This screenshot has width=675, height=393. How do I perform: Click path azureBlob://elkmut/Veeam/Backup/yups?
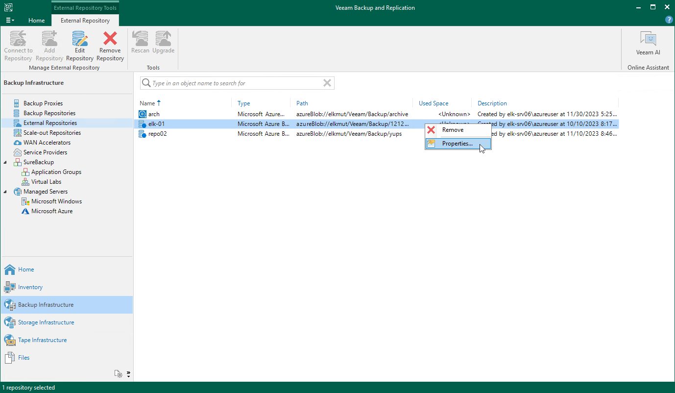[349, 134]
